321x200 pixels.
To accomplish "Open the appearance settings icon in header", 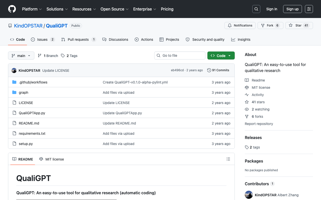I will pos(309,9).
